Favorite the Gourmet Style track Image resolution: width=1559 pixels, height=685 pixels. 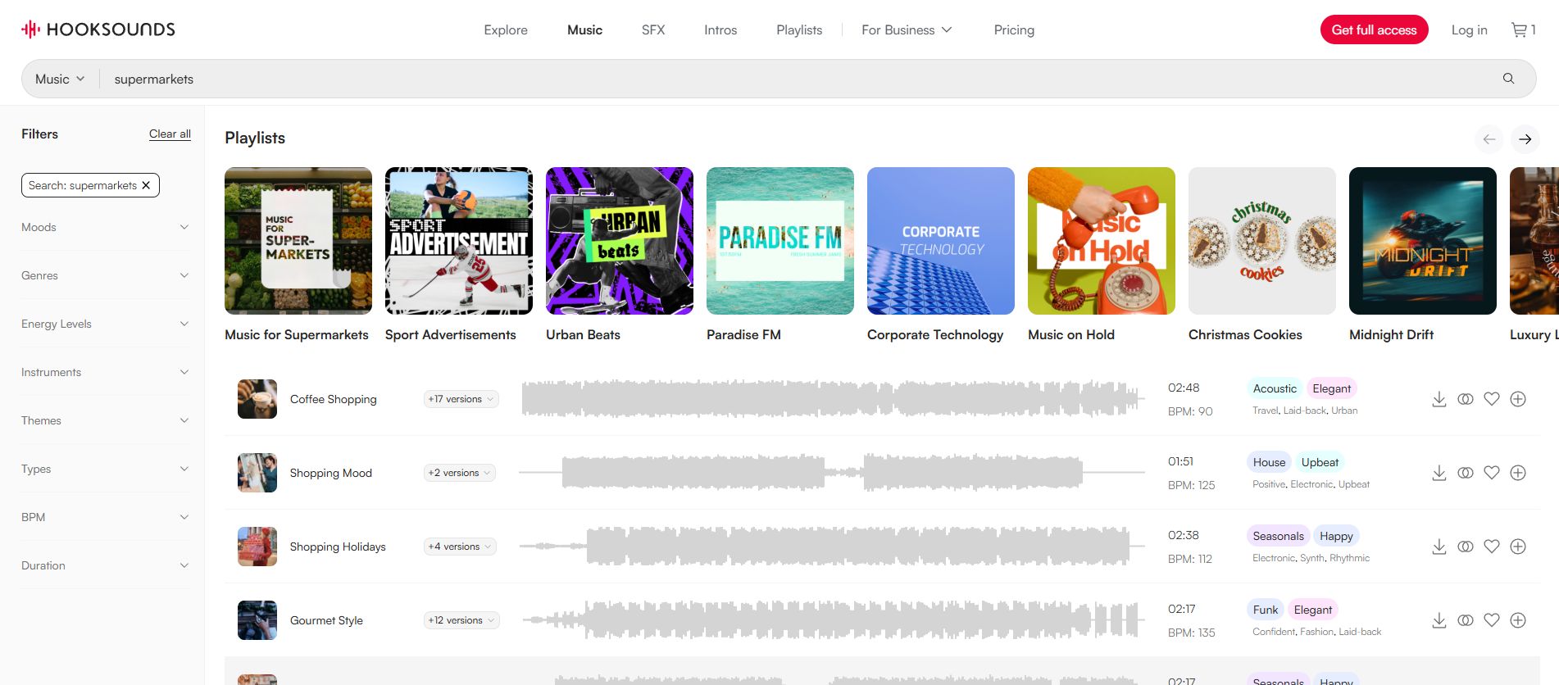click(x=1492, y=620)
